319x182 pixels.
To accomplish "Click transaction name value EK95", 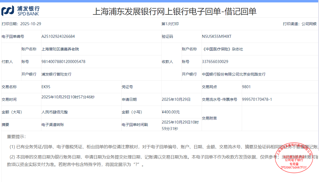I will pos(46,87).
